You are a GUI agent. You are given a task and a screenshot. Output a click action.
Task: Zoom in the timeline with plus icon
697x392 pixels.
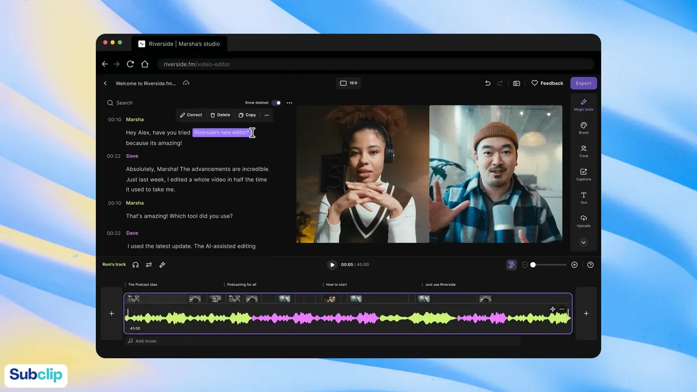point(574,265)
